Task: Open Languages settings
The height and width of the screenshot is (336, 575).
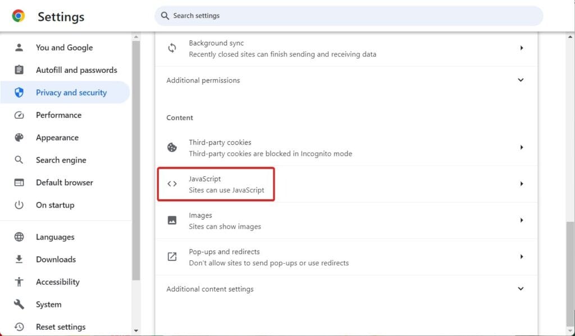Action: [65, 237]
